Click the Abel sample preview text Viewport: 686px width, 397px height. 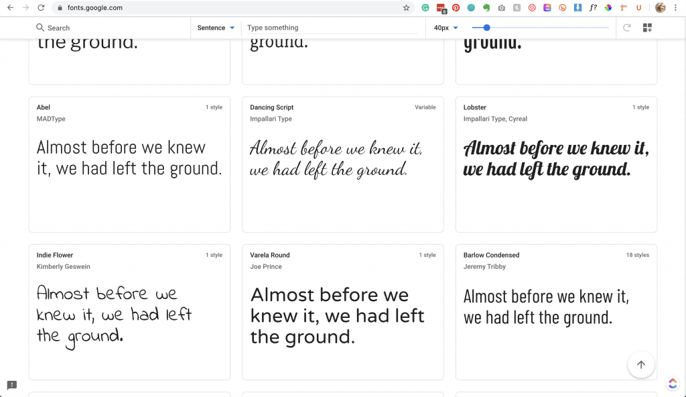tap(129, 158)
